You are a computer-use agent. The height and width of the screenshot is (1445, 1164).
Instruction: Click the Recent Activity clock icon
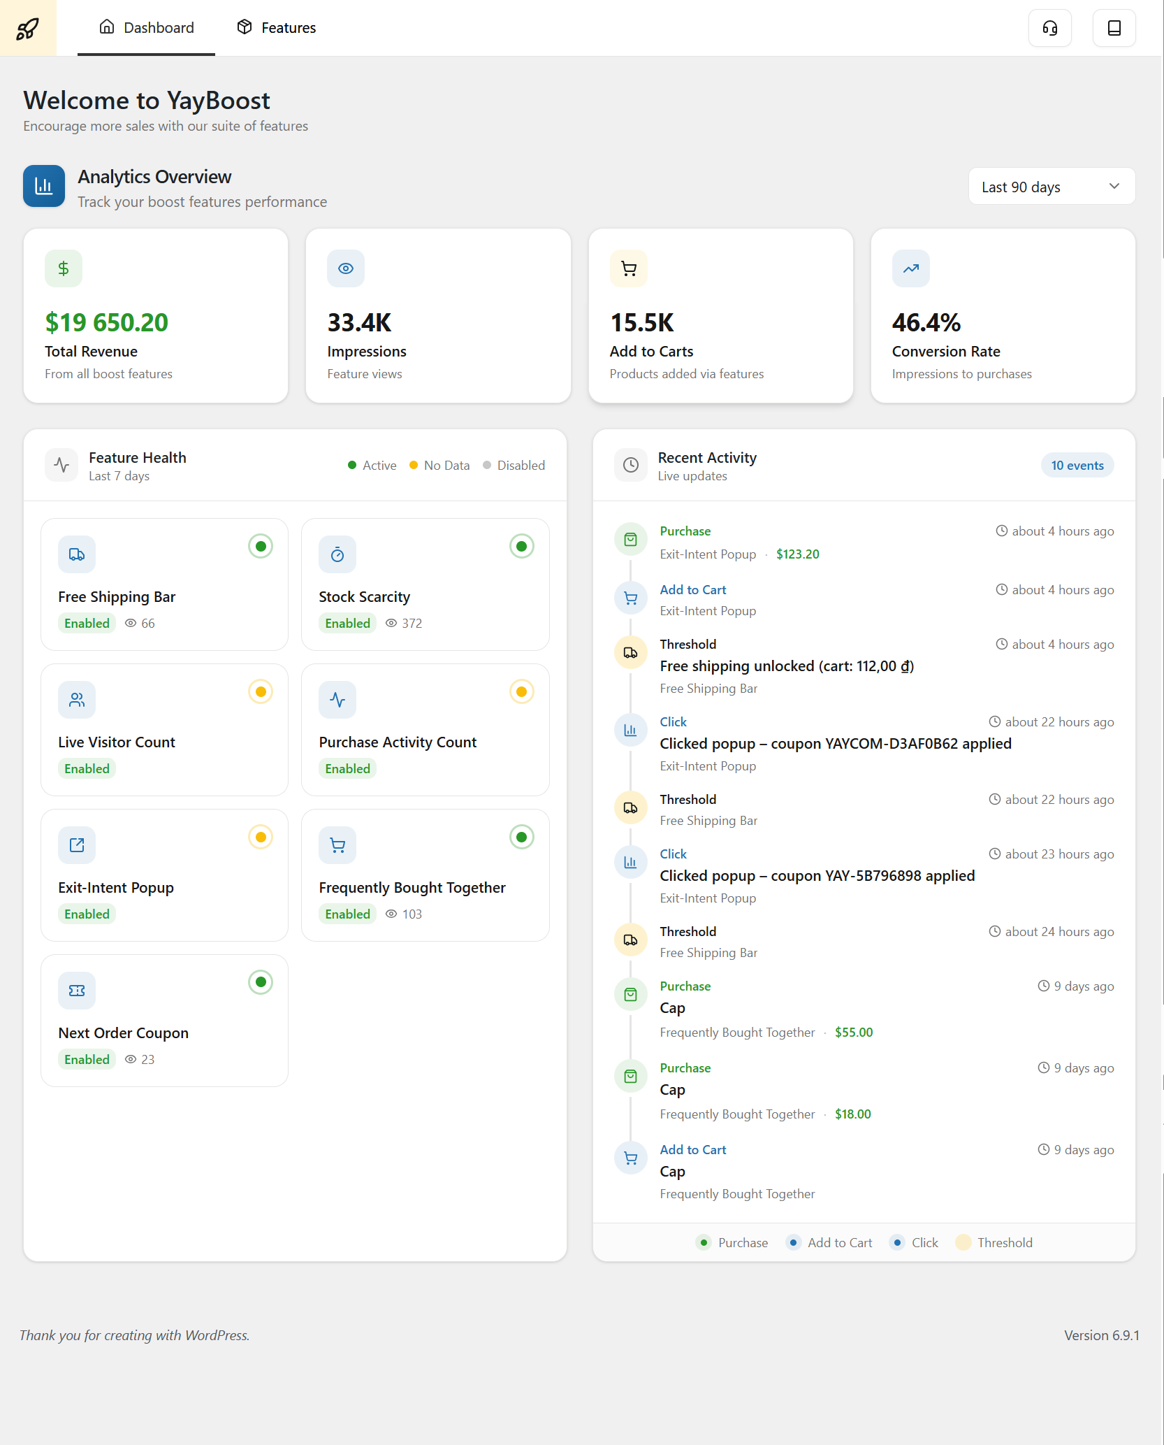click(x=631, y=465)
